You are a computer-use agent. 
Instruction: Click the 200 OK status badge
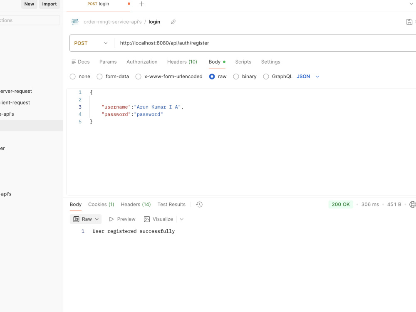[x=341, y=205]
